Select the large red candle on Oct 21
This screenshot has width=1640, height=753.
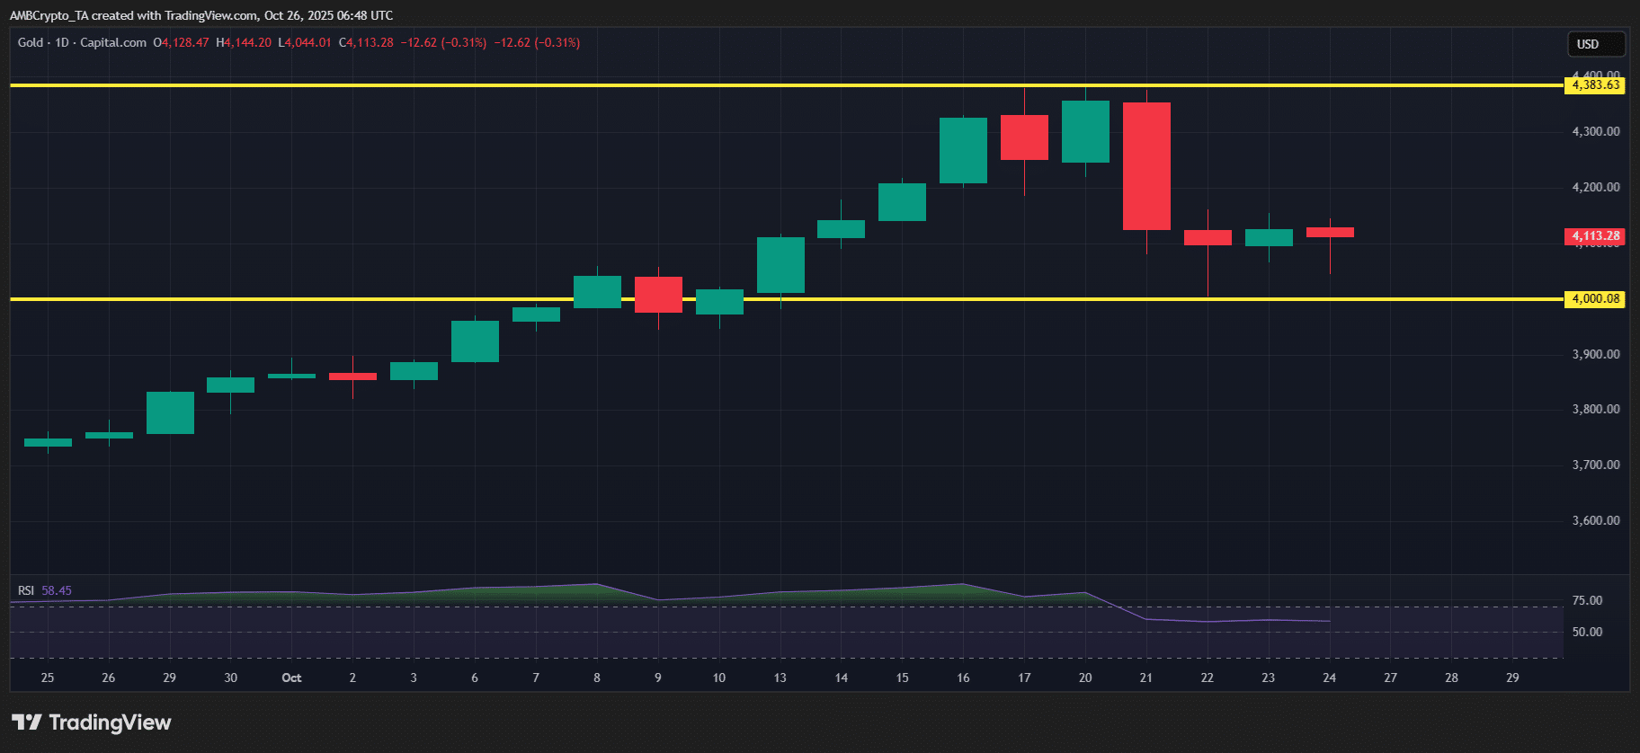point(1146,166)
